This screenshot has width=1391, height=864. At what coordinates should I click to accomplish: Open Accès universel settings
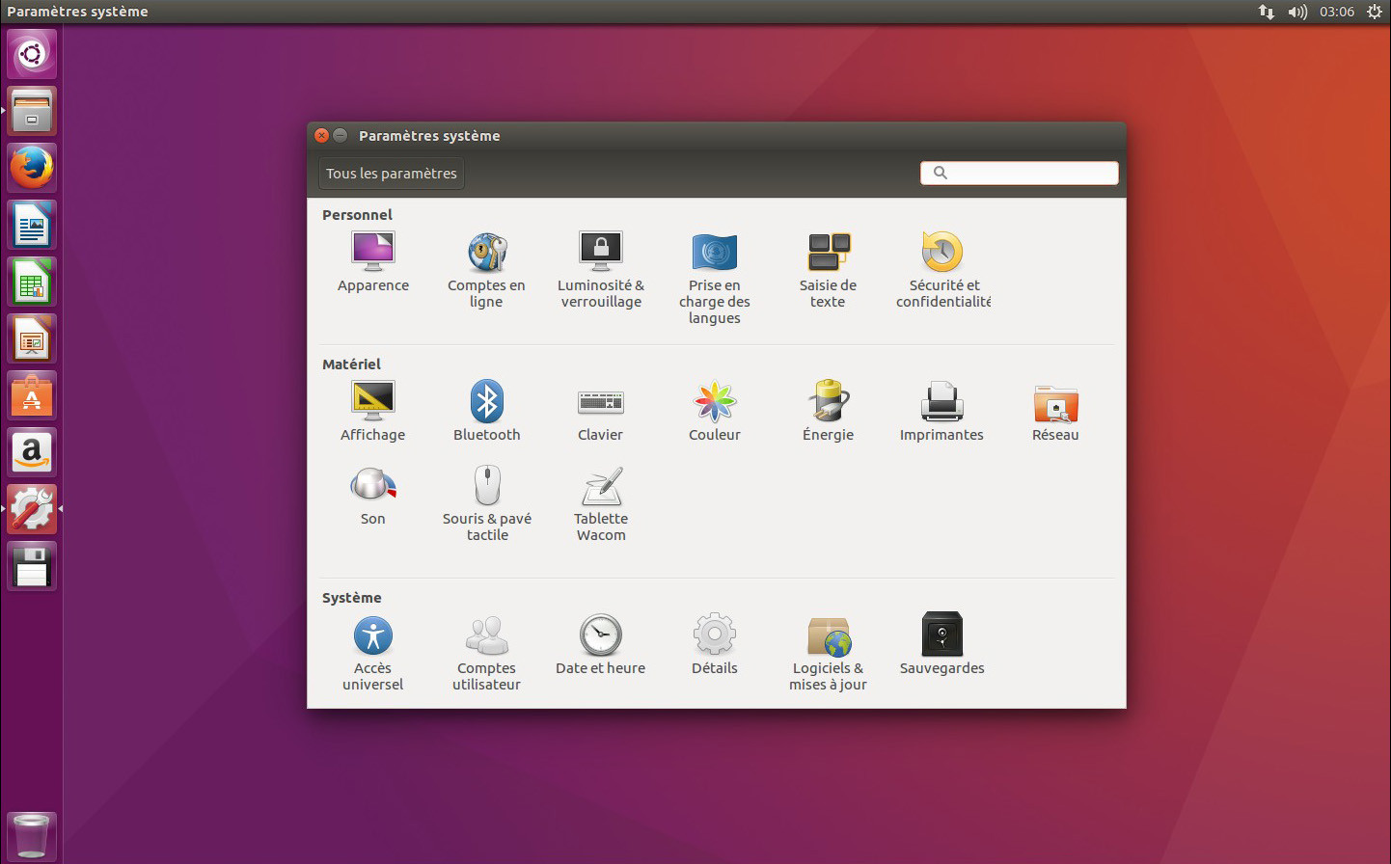coord(373,653)
